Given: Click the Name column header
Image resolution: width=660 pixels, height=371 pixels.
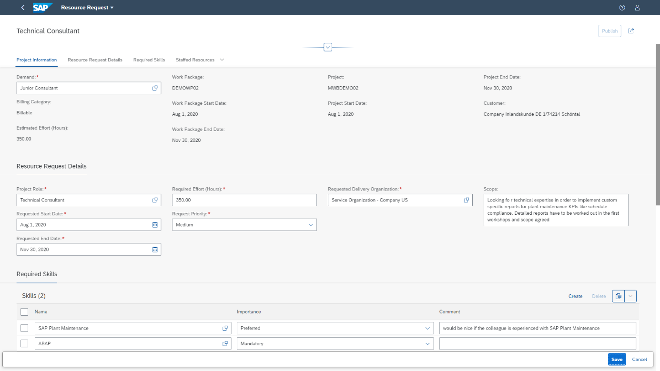Looking at the screenshot, I should pyautogui.click(x=41, y=312).
